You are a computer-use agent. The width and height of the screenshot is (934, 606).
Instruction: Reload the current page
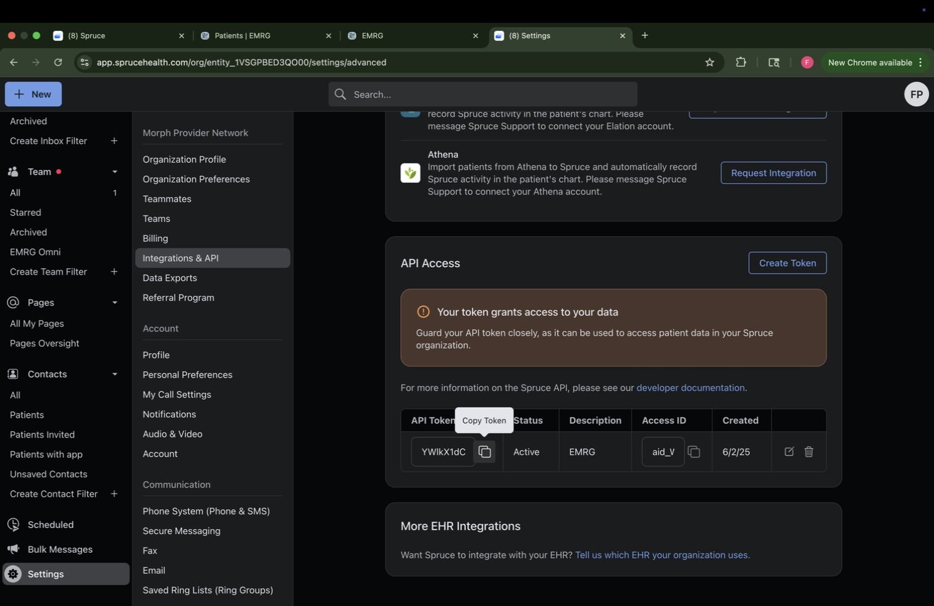(x=58, y=62)
